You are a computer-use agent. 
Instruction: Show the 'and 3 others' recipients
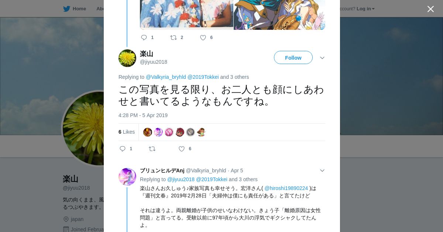[234, 77]
